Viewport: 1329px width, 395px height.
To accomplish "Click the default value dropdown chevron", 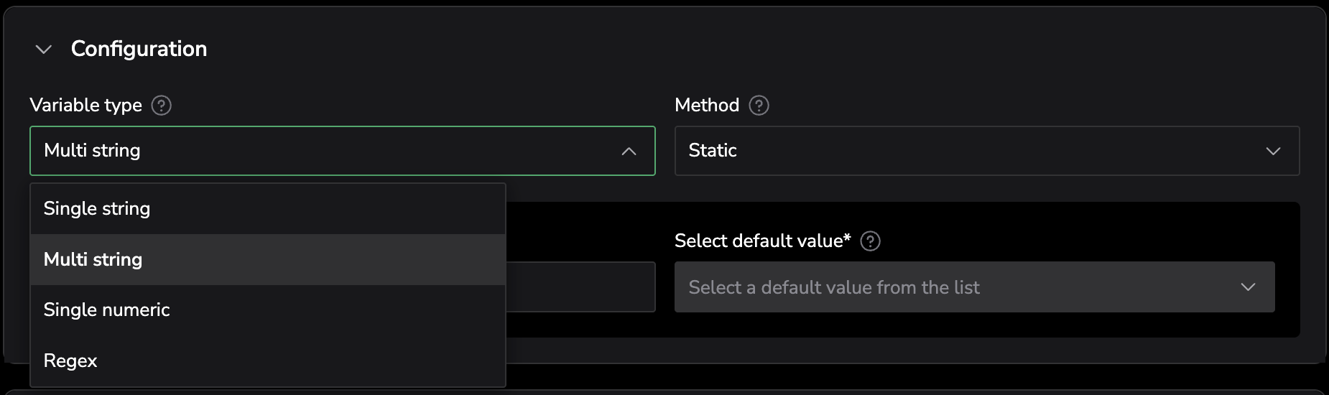I will coord(1248,287).
